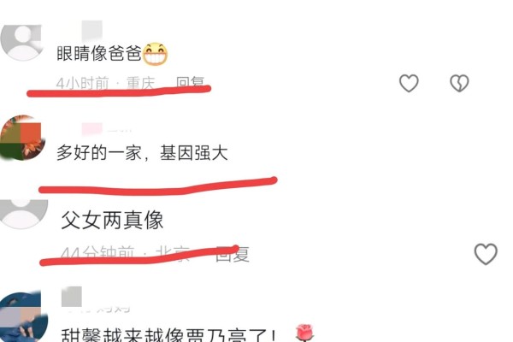The width and height of the screenshot is (513, 342).
Task: Select the comment "多好的一家，基因强大"
Action: [142, 153]
